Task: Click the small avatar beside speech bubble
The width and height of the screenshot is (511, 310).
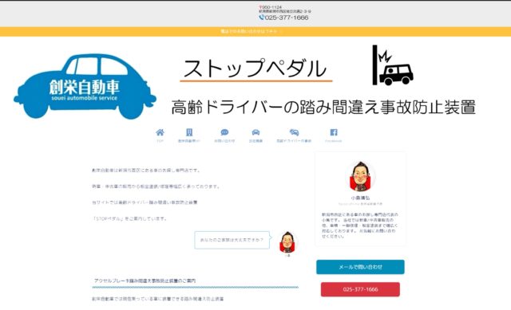Action: point(287,243)
